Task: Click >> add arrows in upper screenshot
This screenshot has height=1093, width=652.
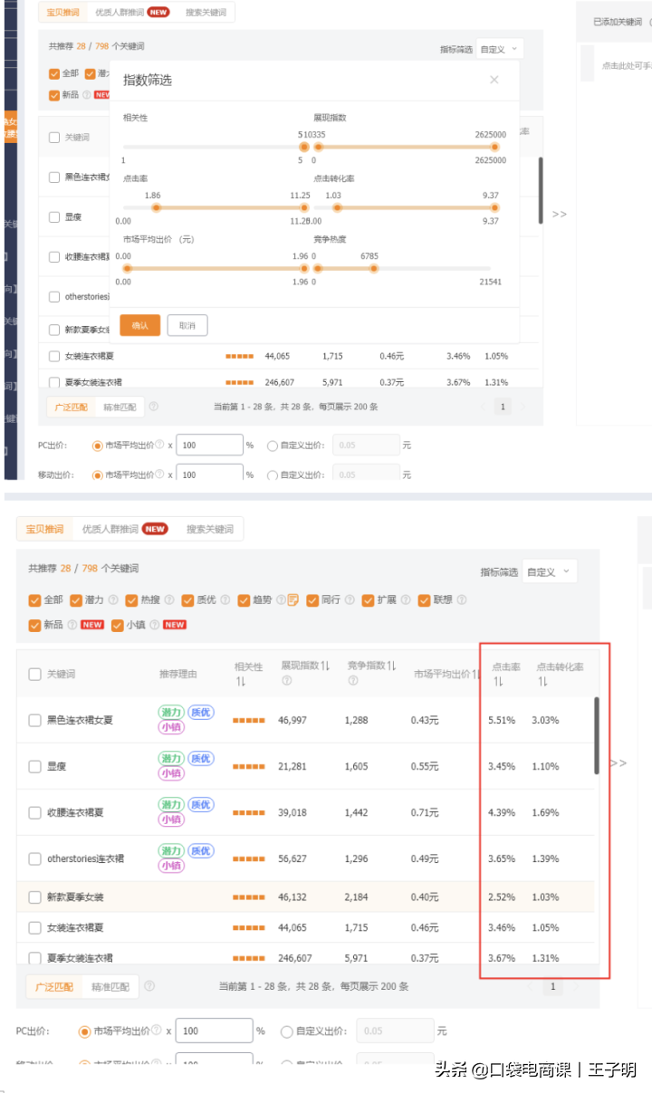Action: click(560, 214)
